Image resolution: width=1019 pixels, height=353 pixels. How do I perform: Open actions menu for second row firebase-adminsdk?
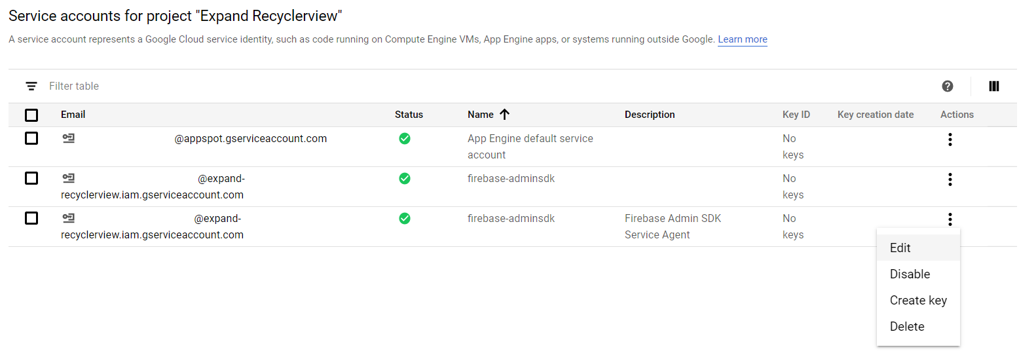950,179
